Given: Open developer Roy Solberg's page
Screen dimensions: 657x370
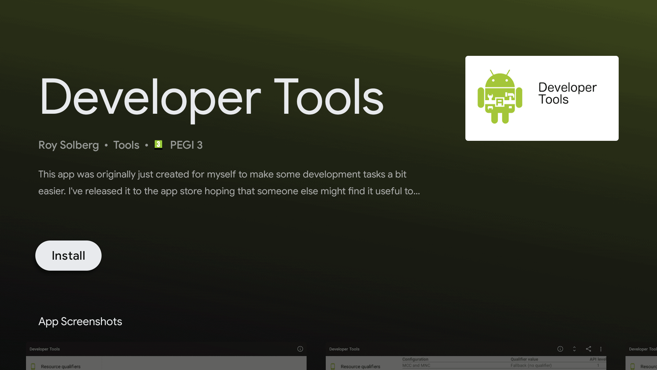Looking at the screenshot, I should click(x=68, y=145).
